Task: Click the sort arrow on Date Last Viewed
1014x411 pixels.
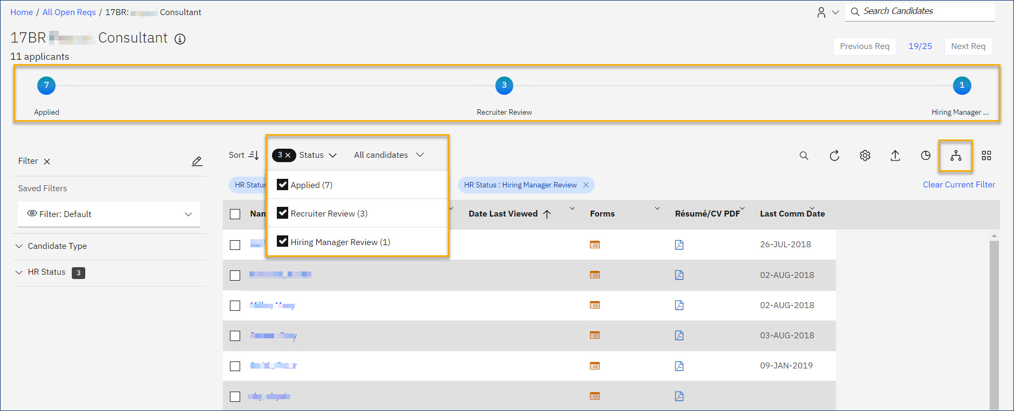Action: (547, 214)
